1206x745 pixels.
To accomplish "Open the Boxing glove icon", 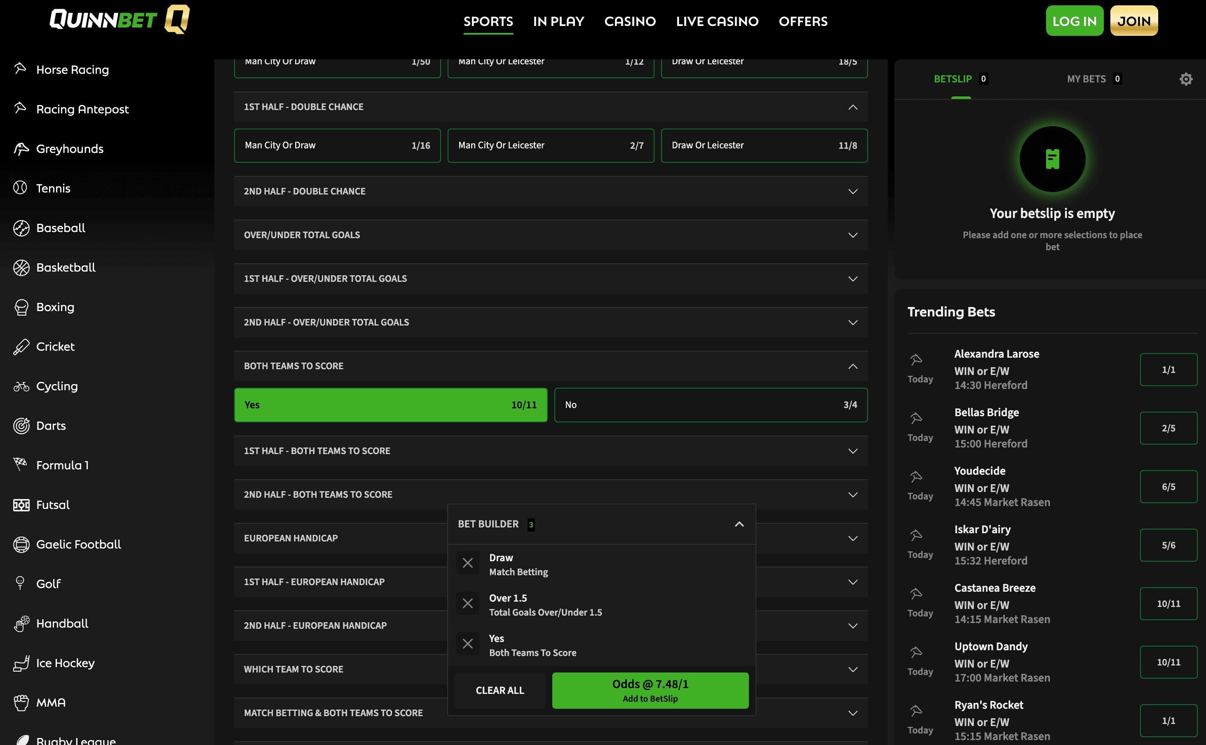I will [x=21, y=307].
